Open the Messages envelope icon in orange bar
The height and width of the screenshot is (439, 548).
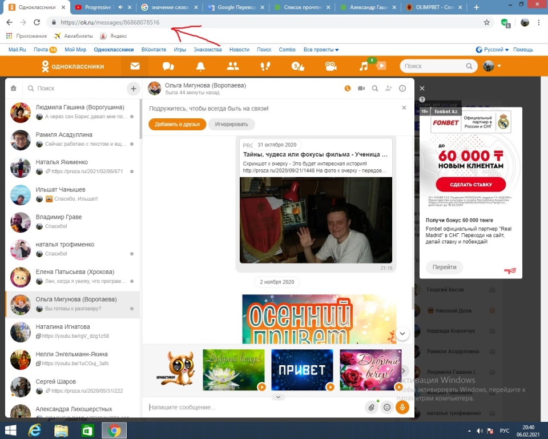tap(135, 66)
